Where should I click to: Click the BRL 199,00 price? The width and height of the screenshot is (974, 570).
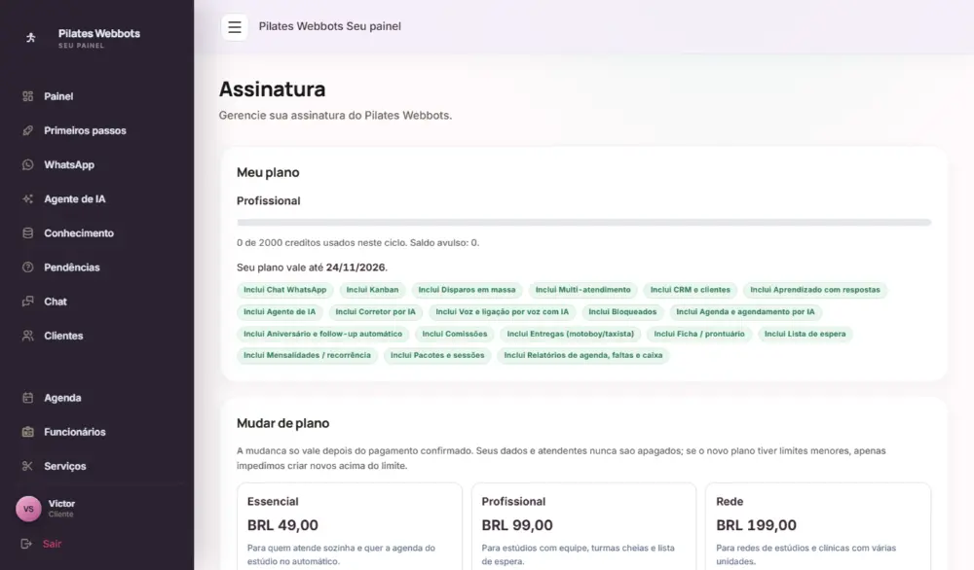tap(756, 525)
